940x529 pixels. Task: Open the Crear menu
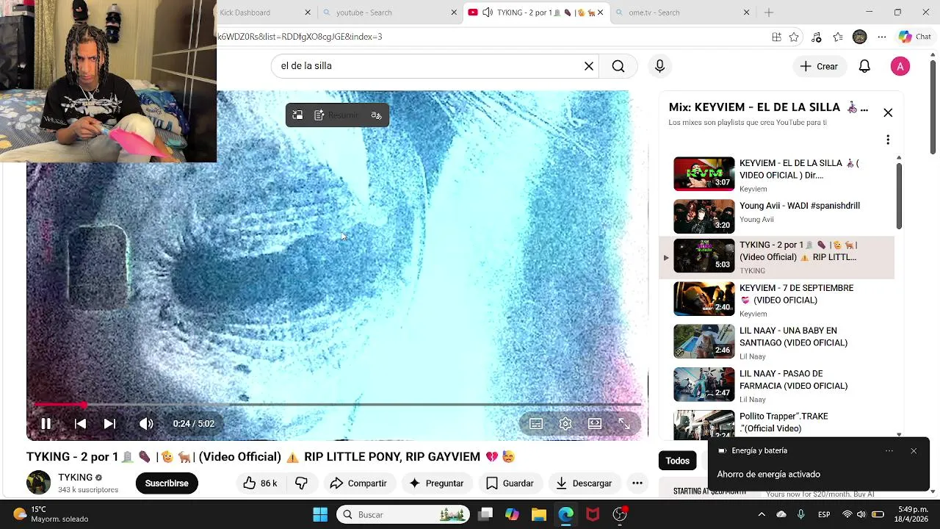click(x=819, y=66)
